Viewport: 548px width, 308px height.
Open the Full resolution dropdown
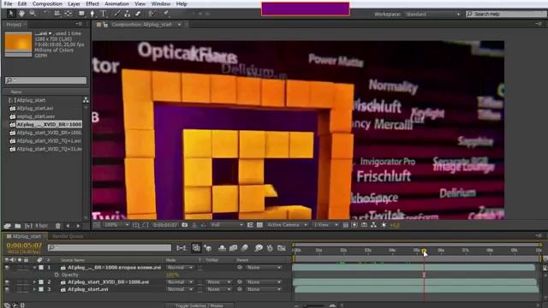click(227, 225)
